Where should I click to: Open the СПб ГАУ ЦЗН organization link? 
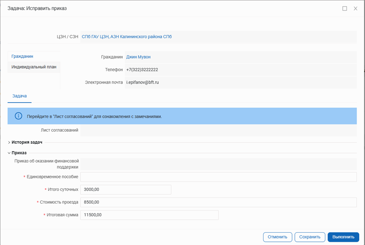127,37
